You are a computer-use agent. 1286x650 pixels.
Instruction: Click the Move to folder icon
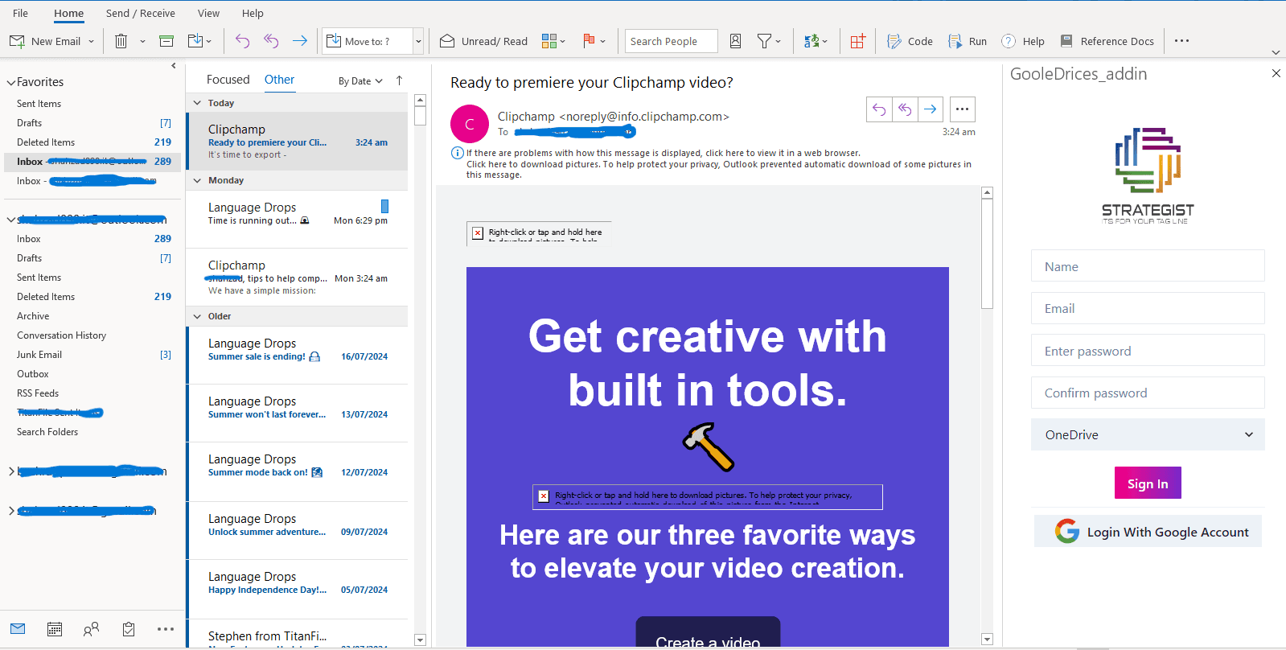click(195, 41)
